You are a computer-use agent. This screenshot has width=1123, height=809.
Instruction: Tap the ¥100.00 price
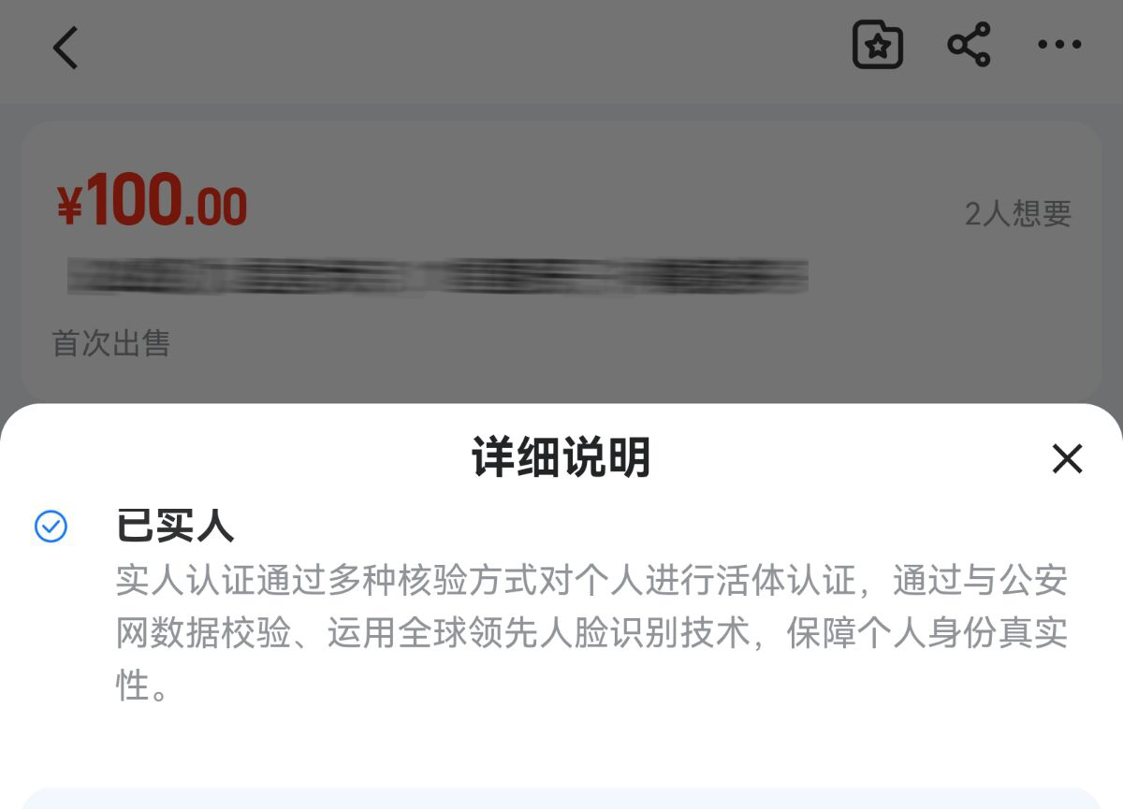pos(152,204)
